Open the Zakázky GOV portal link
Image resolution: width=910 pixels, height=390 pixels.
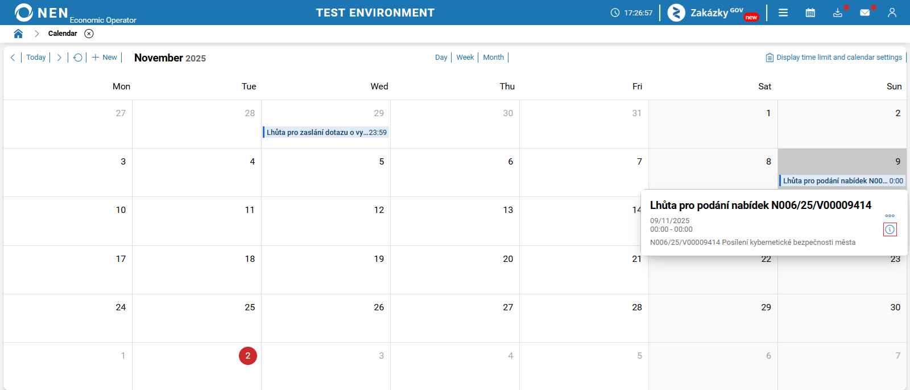point(713,13)
